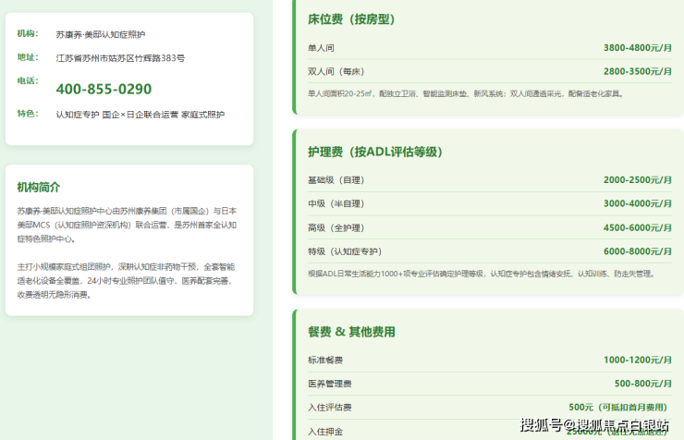Click the 入住押金 row label
The image size is (684, 440).
(325, 432)
